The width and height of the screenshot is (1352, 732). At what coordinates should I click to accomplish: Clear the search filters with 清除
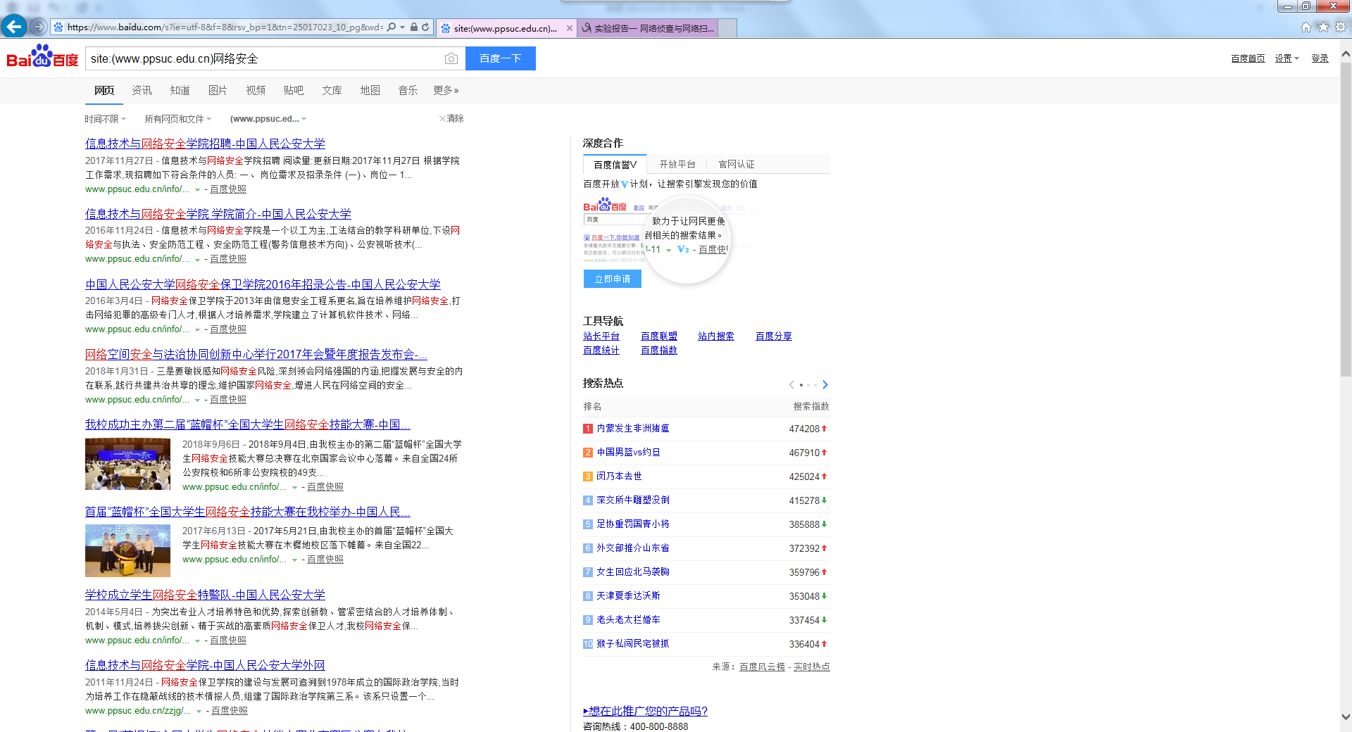451,118
